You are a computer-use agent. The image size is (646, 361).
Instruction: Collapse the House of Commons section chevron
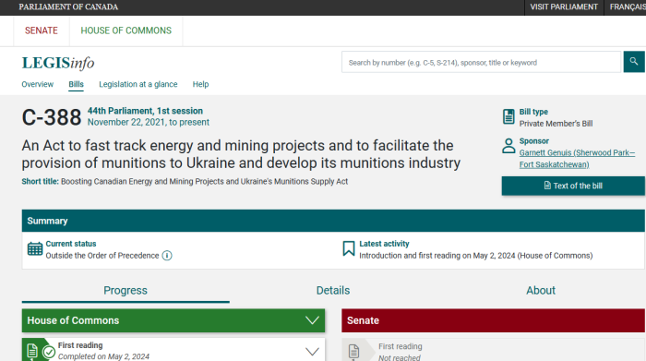pyautogui.click(x=312, y=320)
